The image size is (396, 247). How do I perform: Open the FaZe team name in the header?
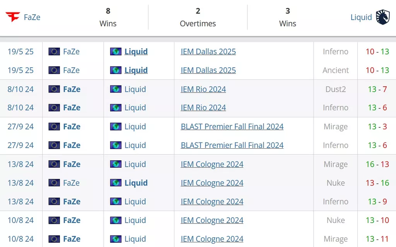pyautogui.click(x=32, y=17)
